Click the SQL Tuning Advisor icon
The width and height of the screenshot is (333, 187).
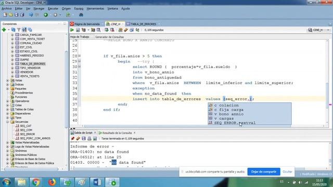[98, 30]
